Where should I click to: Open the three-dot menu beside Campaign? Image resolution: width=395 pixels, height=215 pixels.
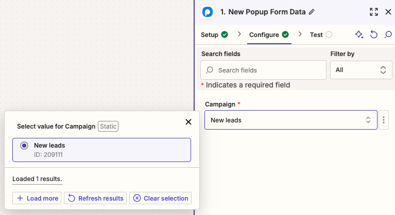384,120
